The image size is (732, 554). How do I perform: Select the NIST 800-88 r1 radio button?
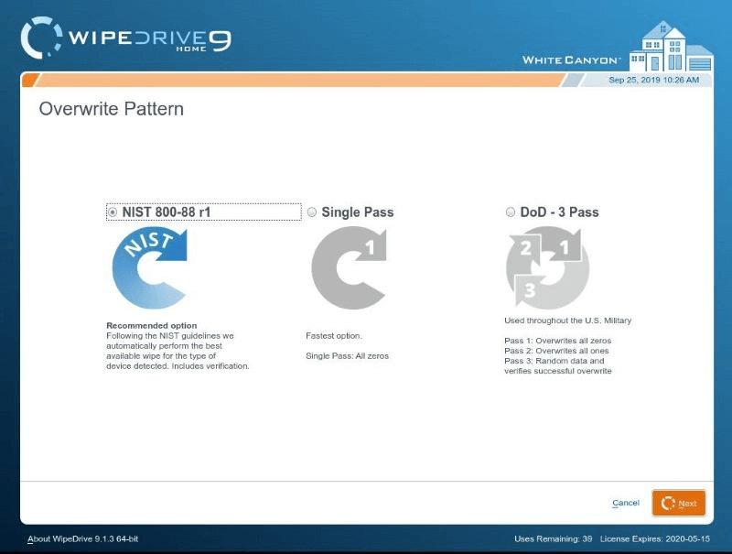point(113,212)
